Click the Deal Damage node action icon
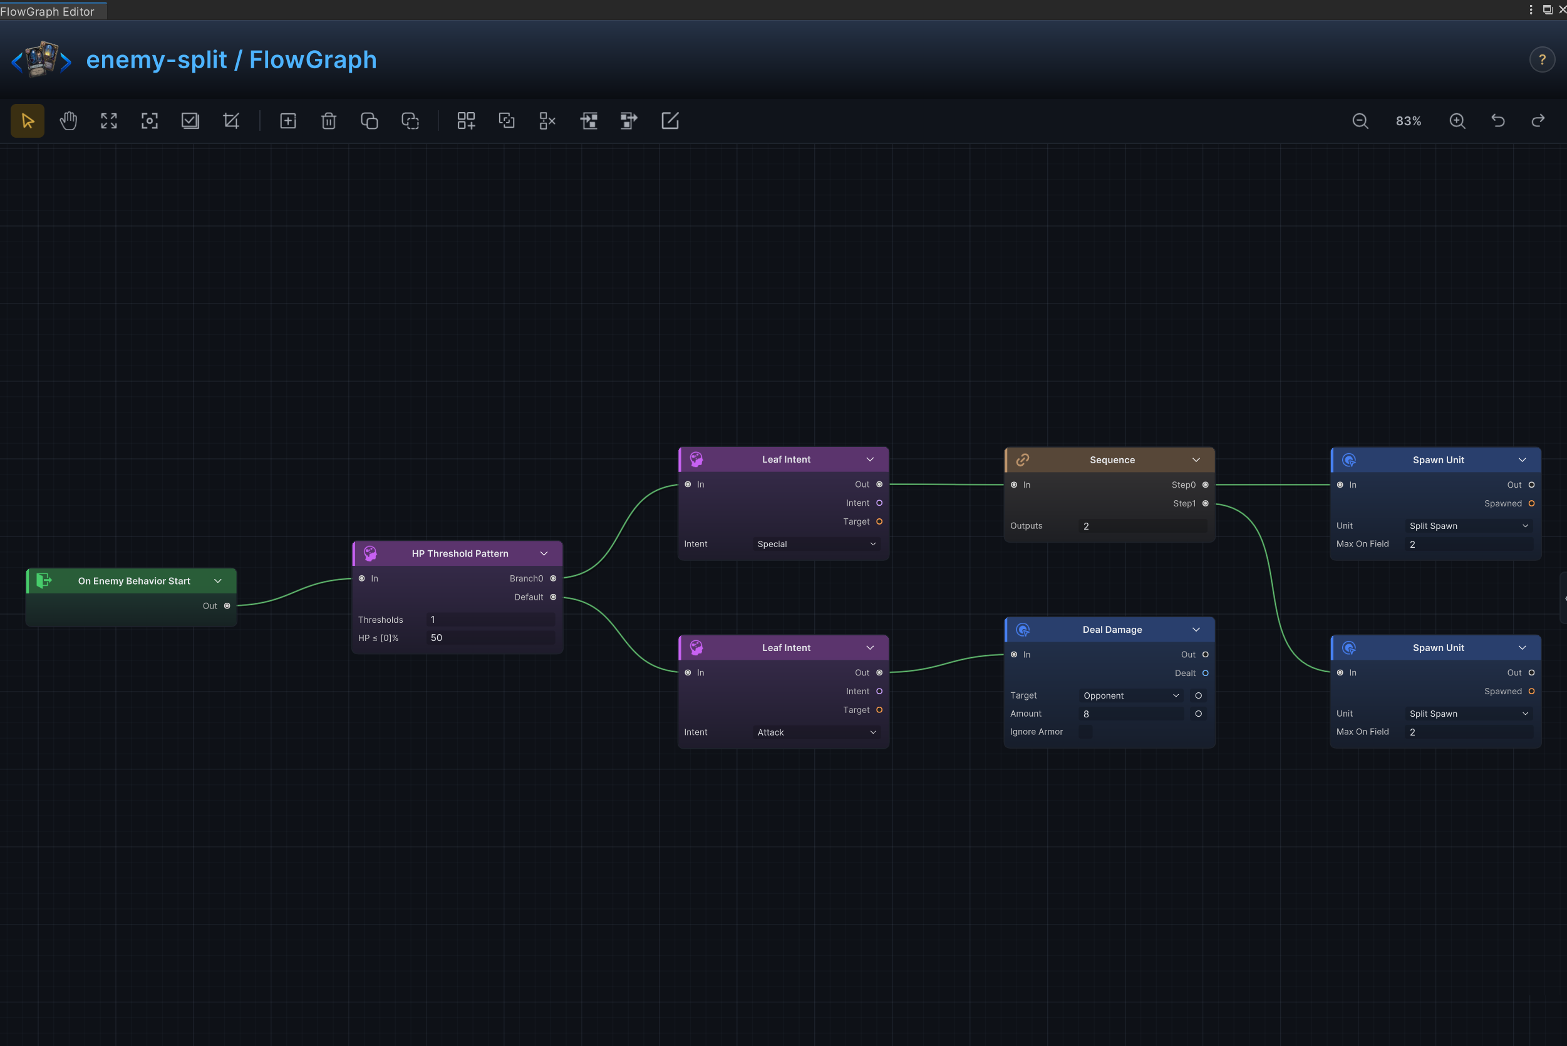 pyautogui.click(x=1022, y=630)
